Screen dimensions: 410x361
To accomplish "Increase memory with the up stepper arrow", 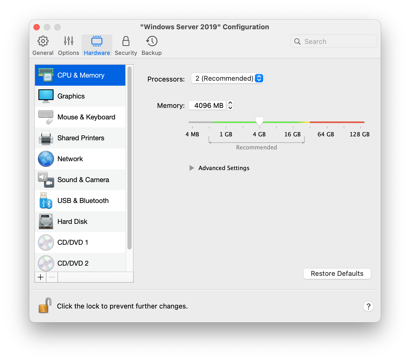I will [x=230, y=103].
